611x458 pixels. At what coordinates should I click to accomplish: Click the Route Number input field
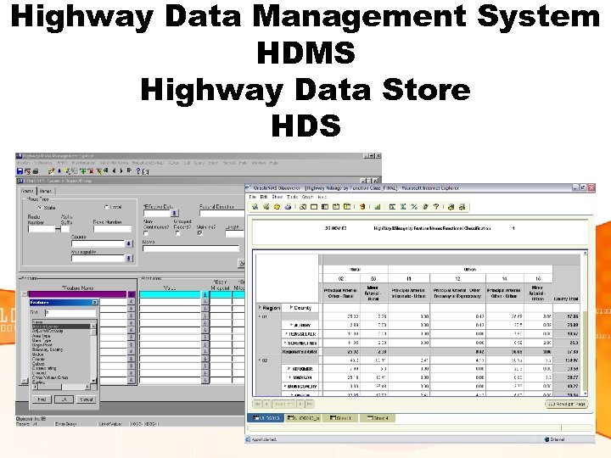[42, 229]
